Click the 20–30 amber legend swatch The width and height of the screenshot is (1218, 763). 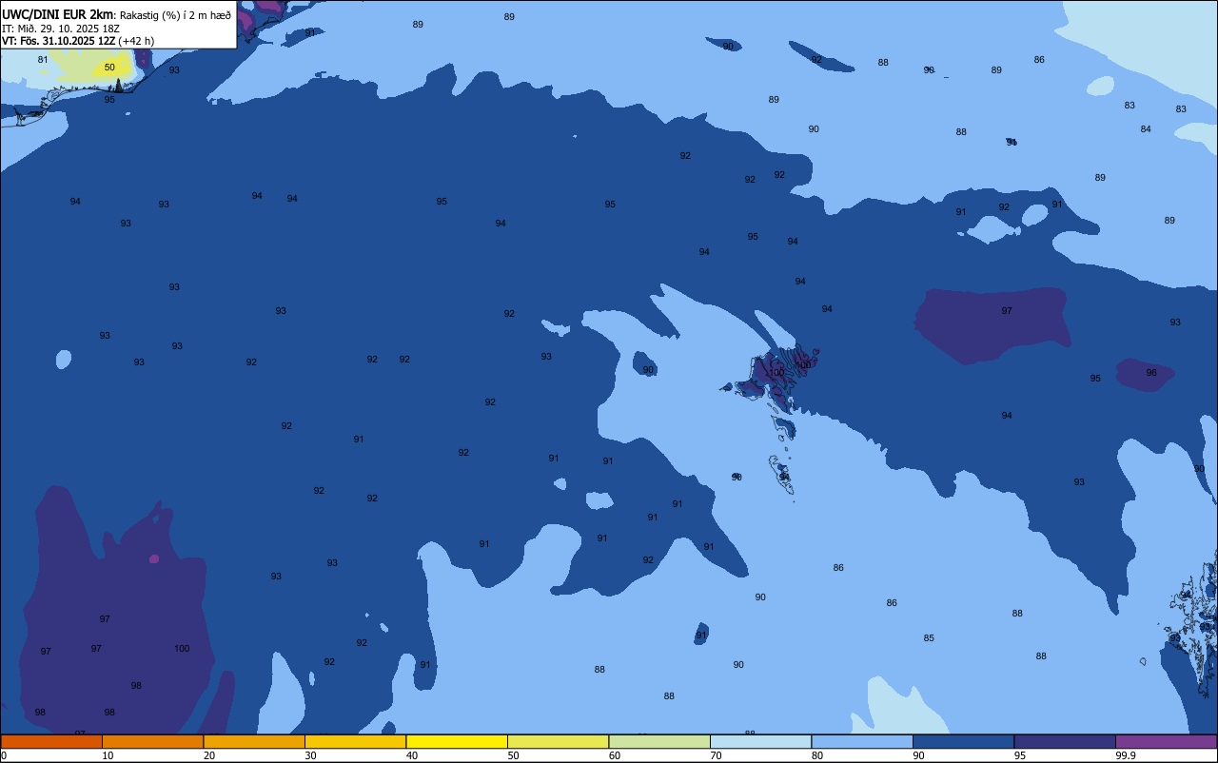point(254,741)
